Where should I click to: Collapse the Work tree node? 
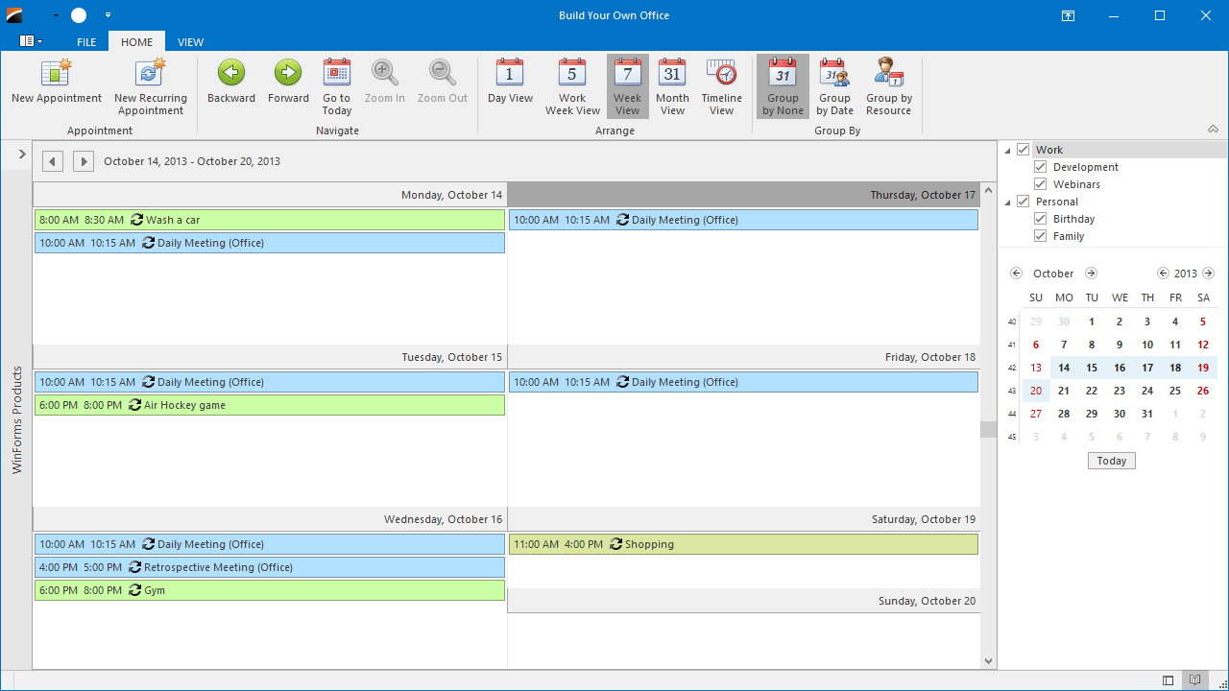(x=1008, y=150)
